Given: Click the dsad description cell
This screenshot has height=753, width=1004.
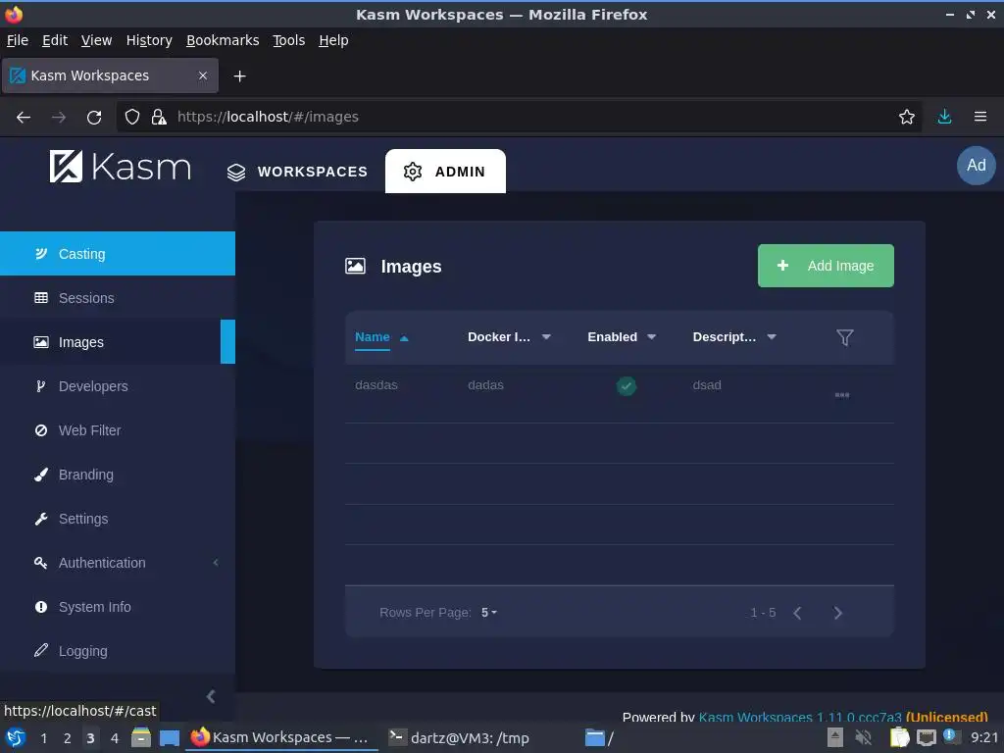Looking at the screenshot, I should (707, 384).
